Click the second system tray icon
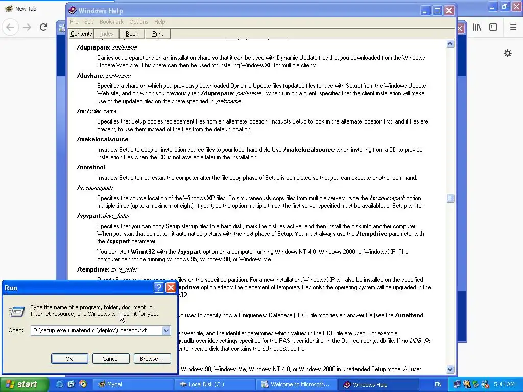This screenshot has width=523, height=392. click(466, 384)
